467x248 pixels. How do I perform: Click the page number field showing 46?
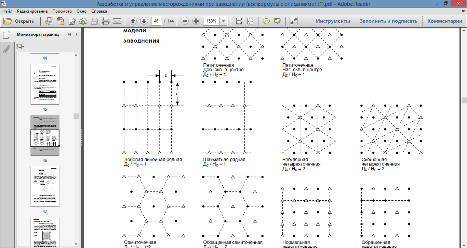pyautogui.click(x=156, y=21)
